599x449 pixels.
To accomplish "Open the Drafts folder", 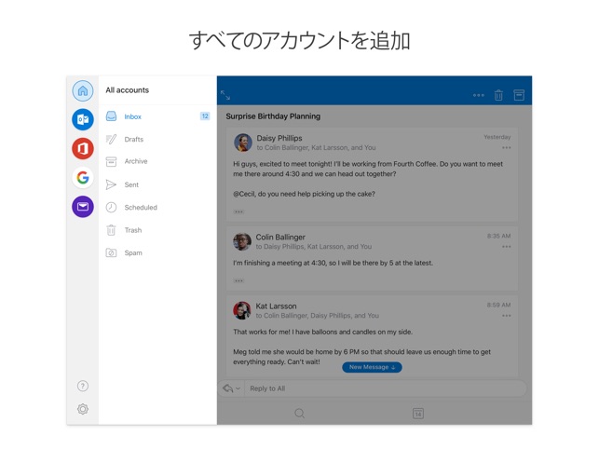I will 157,139.
